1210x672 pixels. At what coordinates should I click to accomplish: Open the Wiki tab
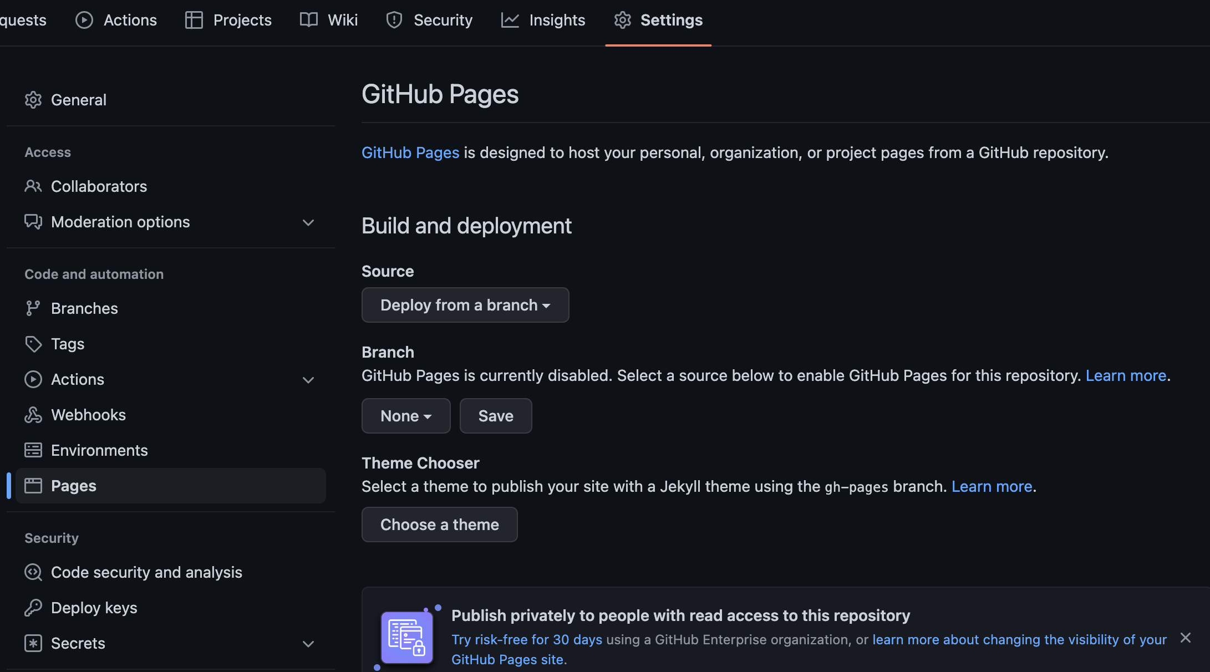tap(329, 20)
